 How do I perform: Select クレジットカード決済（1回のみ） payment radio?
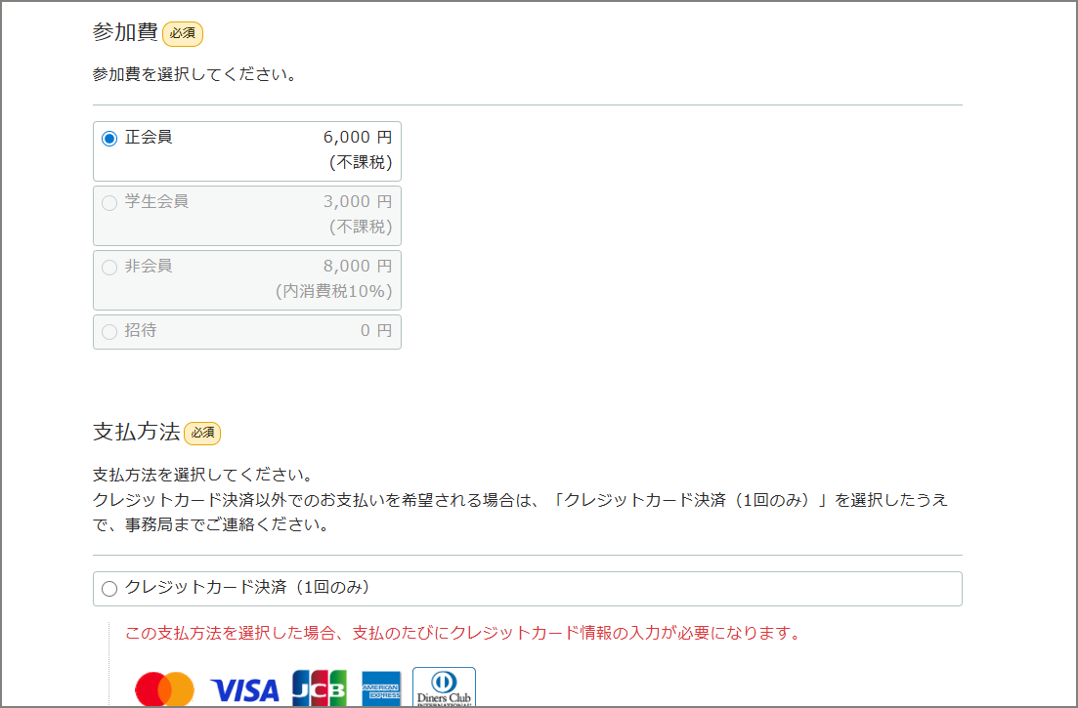(x=109, y=589)
